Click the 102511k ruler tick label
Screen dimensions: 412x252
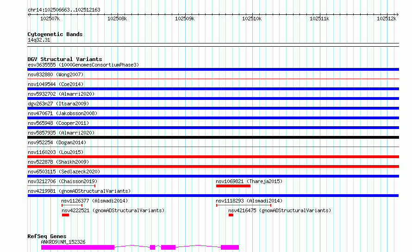[319, 18]
